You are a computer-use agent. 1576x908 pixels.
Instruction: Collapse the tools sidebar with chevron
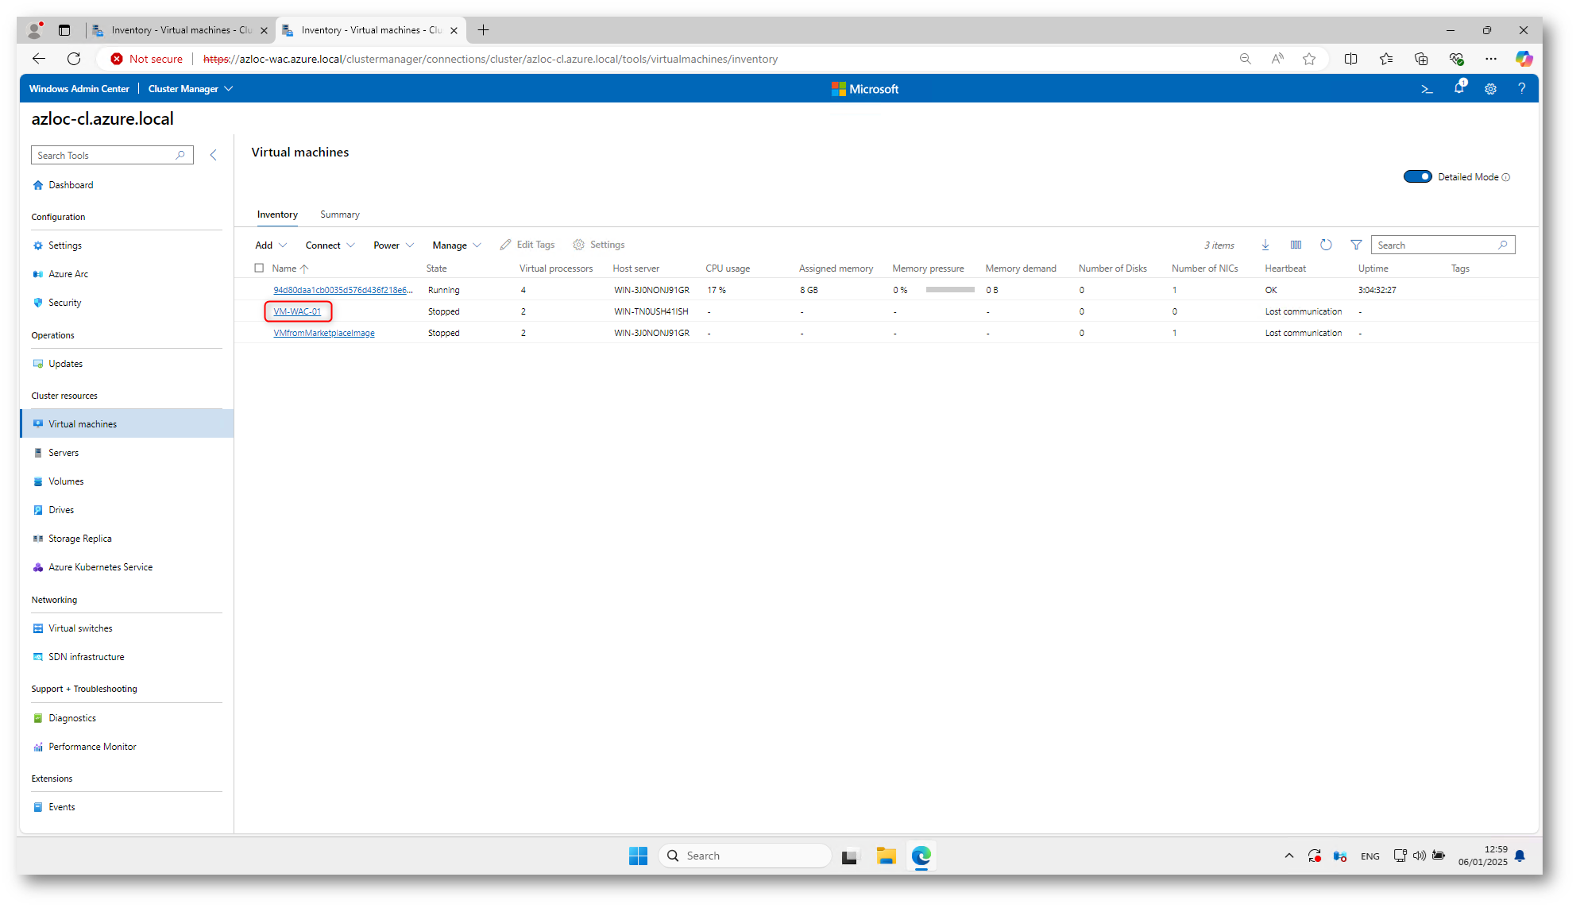pyautogui.click(x=213, y=155)
